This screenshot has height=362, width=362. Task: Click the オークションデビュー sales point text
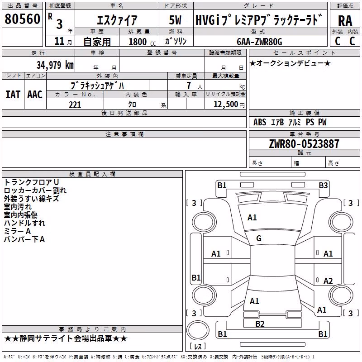click(x=290, y=63)
